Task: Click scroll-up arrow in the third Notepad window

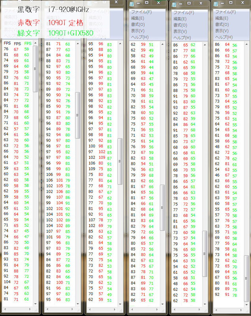Action: 120,44
